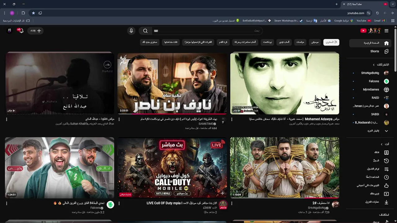The width and height of the screenshot is (397, 223).
Task: Play the Nayef bin Nasser podcast thumbnail
Action: click(x=172, y=84)
